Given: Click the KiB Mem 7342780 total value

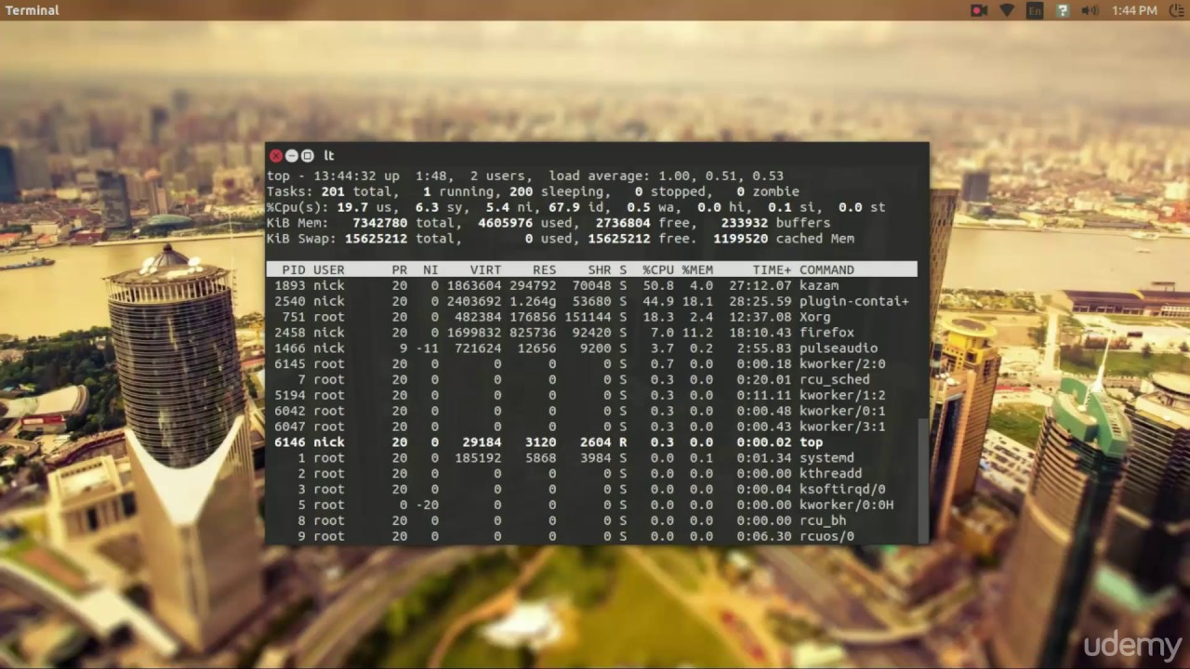Looking at the screenshot, I should [379, 223].
